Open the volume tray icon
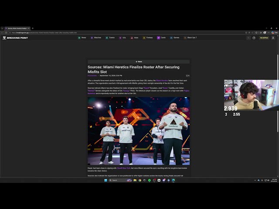 (268, 180)
